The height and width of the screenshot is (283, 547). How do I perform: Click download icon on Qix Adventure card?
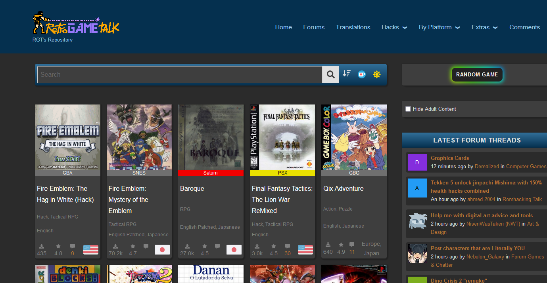click(x=328, y=245)
